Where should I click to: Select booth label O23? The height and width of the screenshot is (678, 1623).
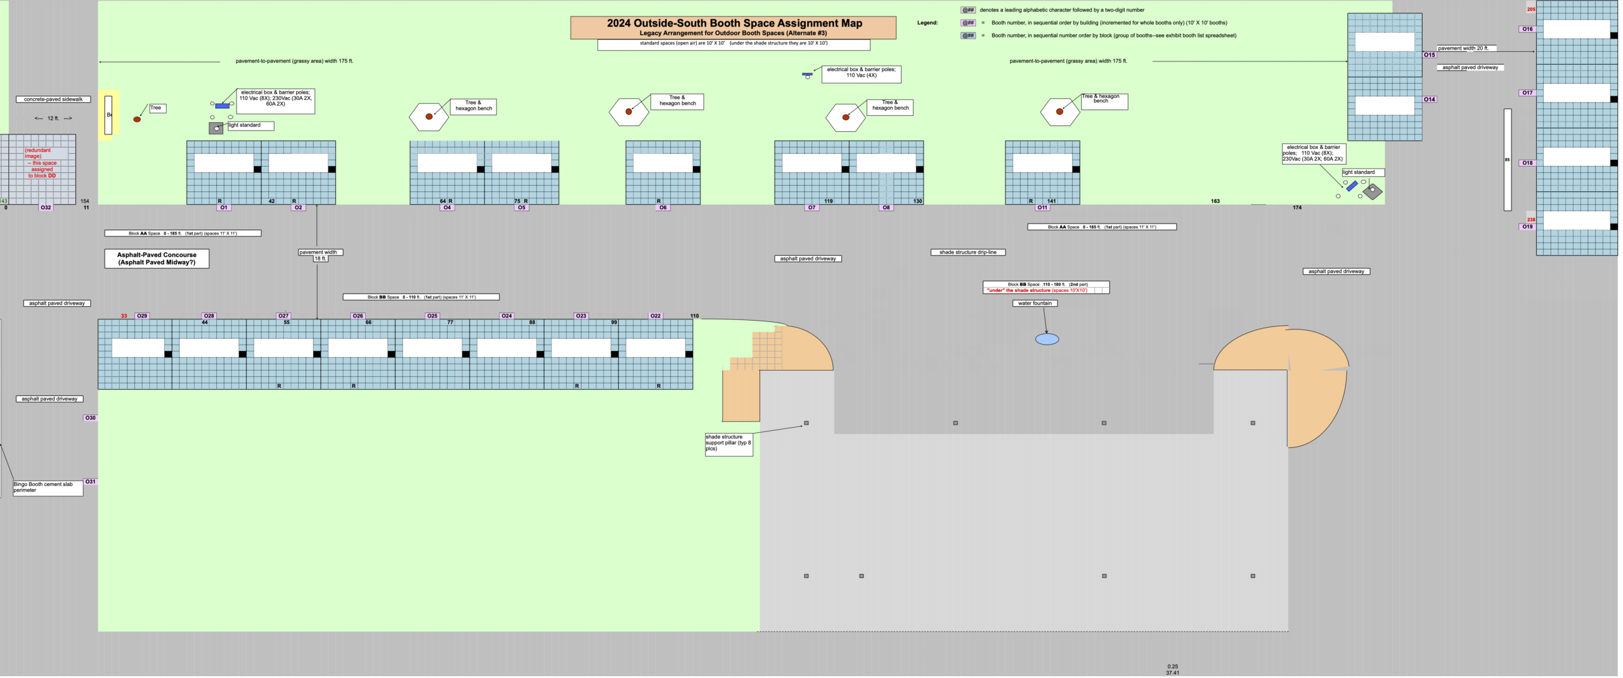click(x=581, y=316)
